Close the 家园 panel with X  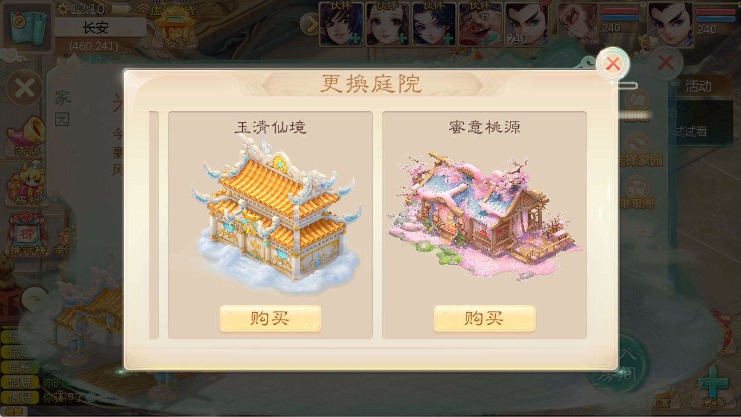pos(24,88)
